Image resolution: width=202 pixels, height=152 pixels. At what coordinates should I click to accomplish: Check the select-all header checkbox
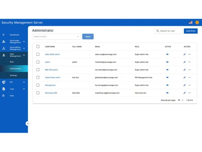38,47
